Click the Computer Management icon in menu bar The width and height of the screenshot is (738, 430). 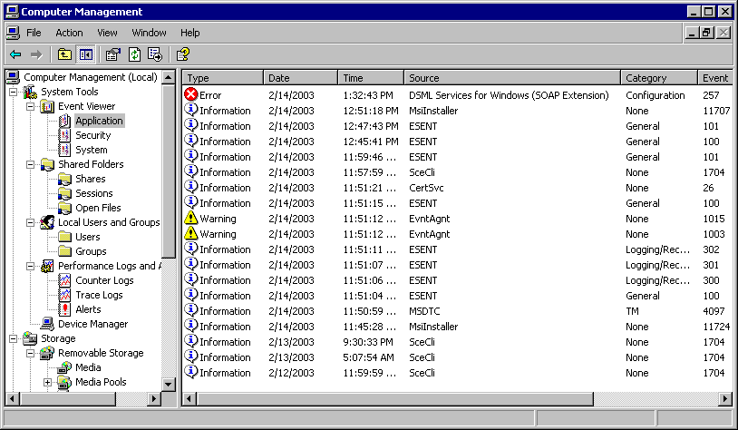click(13, 33)
